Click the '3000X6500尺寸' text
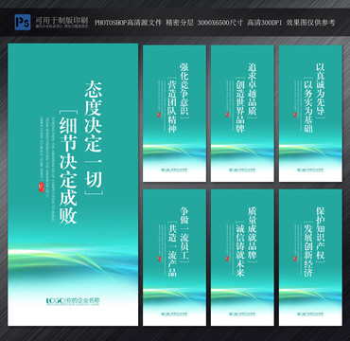 click(220, 23)
